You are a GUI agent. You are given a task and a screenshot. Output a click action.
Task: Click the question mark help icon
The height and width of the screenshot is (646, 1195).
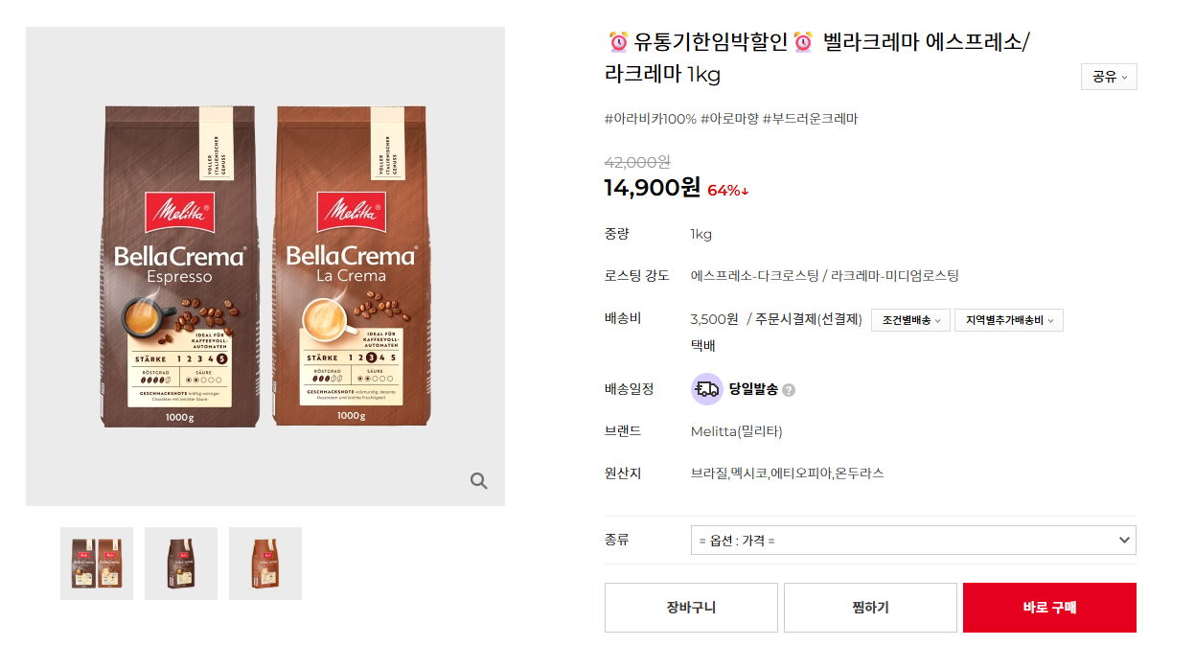789,390
